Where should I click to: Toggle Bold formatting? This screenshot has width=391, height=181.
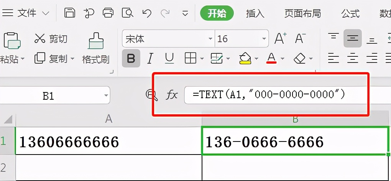(131, 58)
